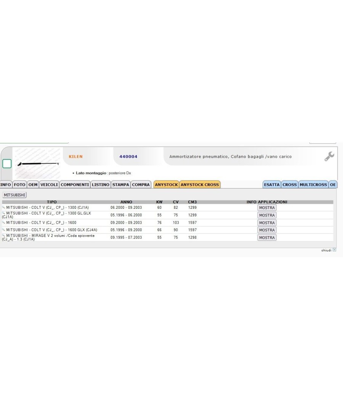
Task: Open the INFO tab
Action: pyautogui.click(x=6, y=184)
